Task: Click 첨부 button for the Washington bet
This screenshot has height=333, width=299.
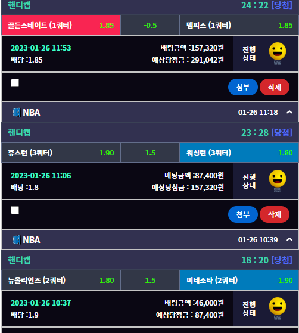Action: pos(243,214)
